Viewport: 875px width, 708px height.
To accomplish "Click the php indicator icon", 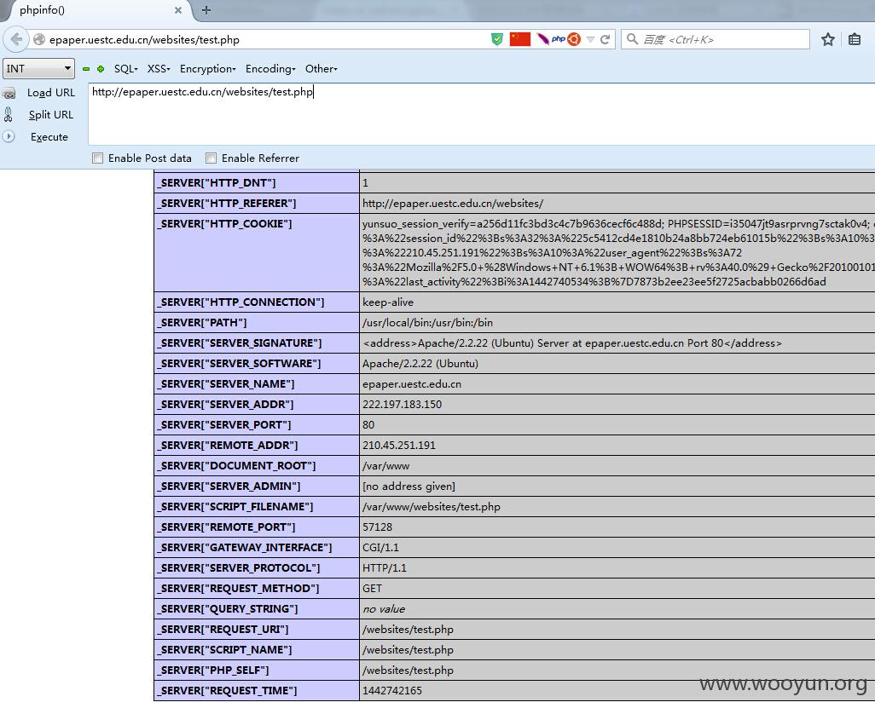I will coord(558,39).
